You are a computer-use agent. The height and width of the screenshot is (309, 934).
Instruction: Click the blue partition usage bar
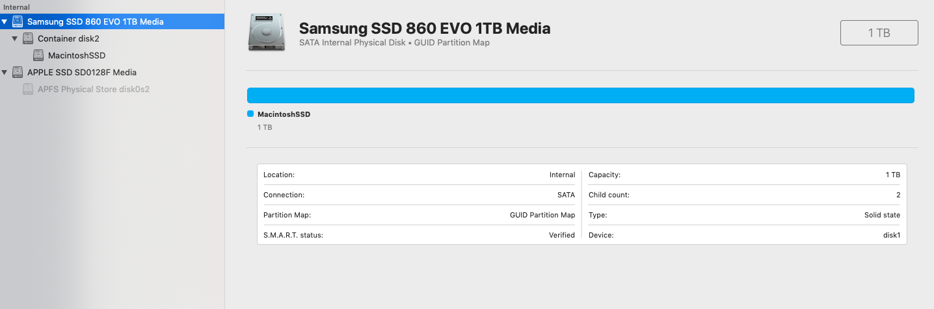point(580,95)
